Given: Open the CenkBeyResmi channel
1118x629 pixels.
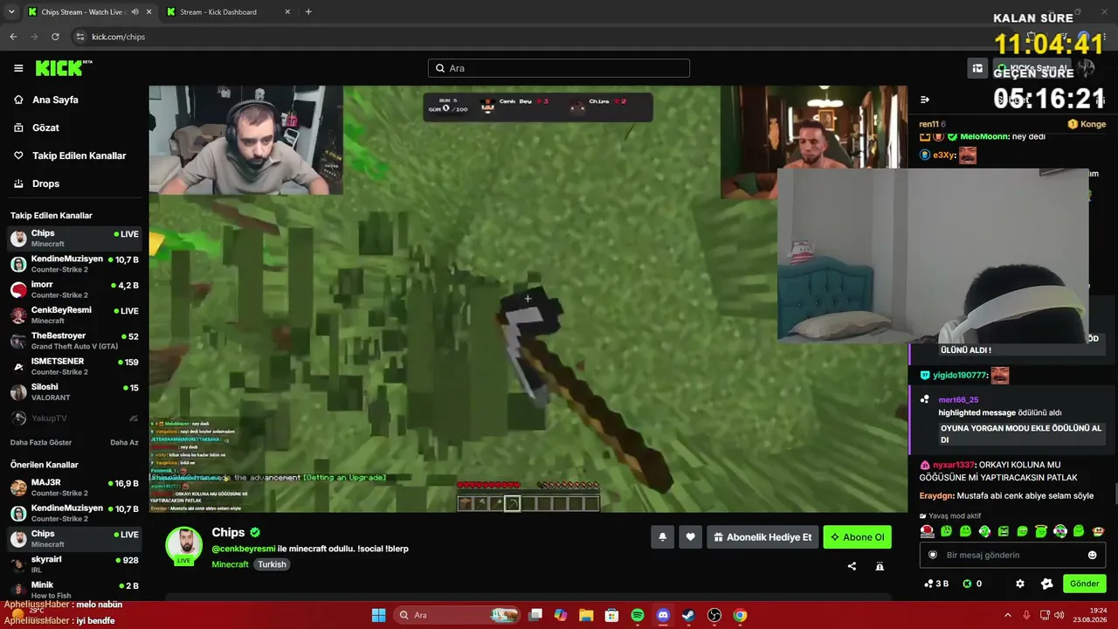Looking at the screenshot, I should [74, 315].
